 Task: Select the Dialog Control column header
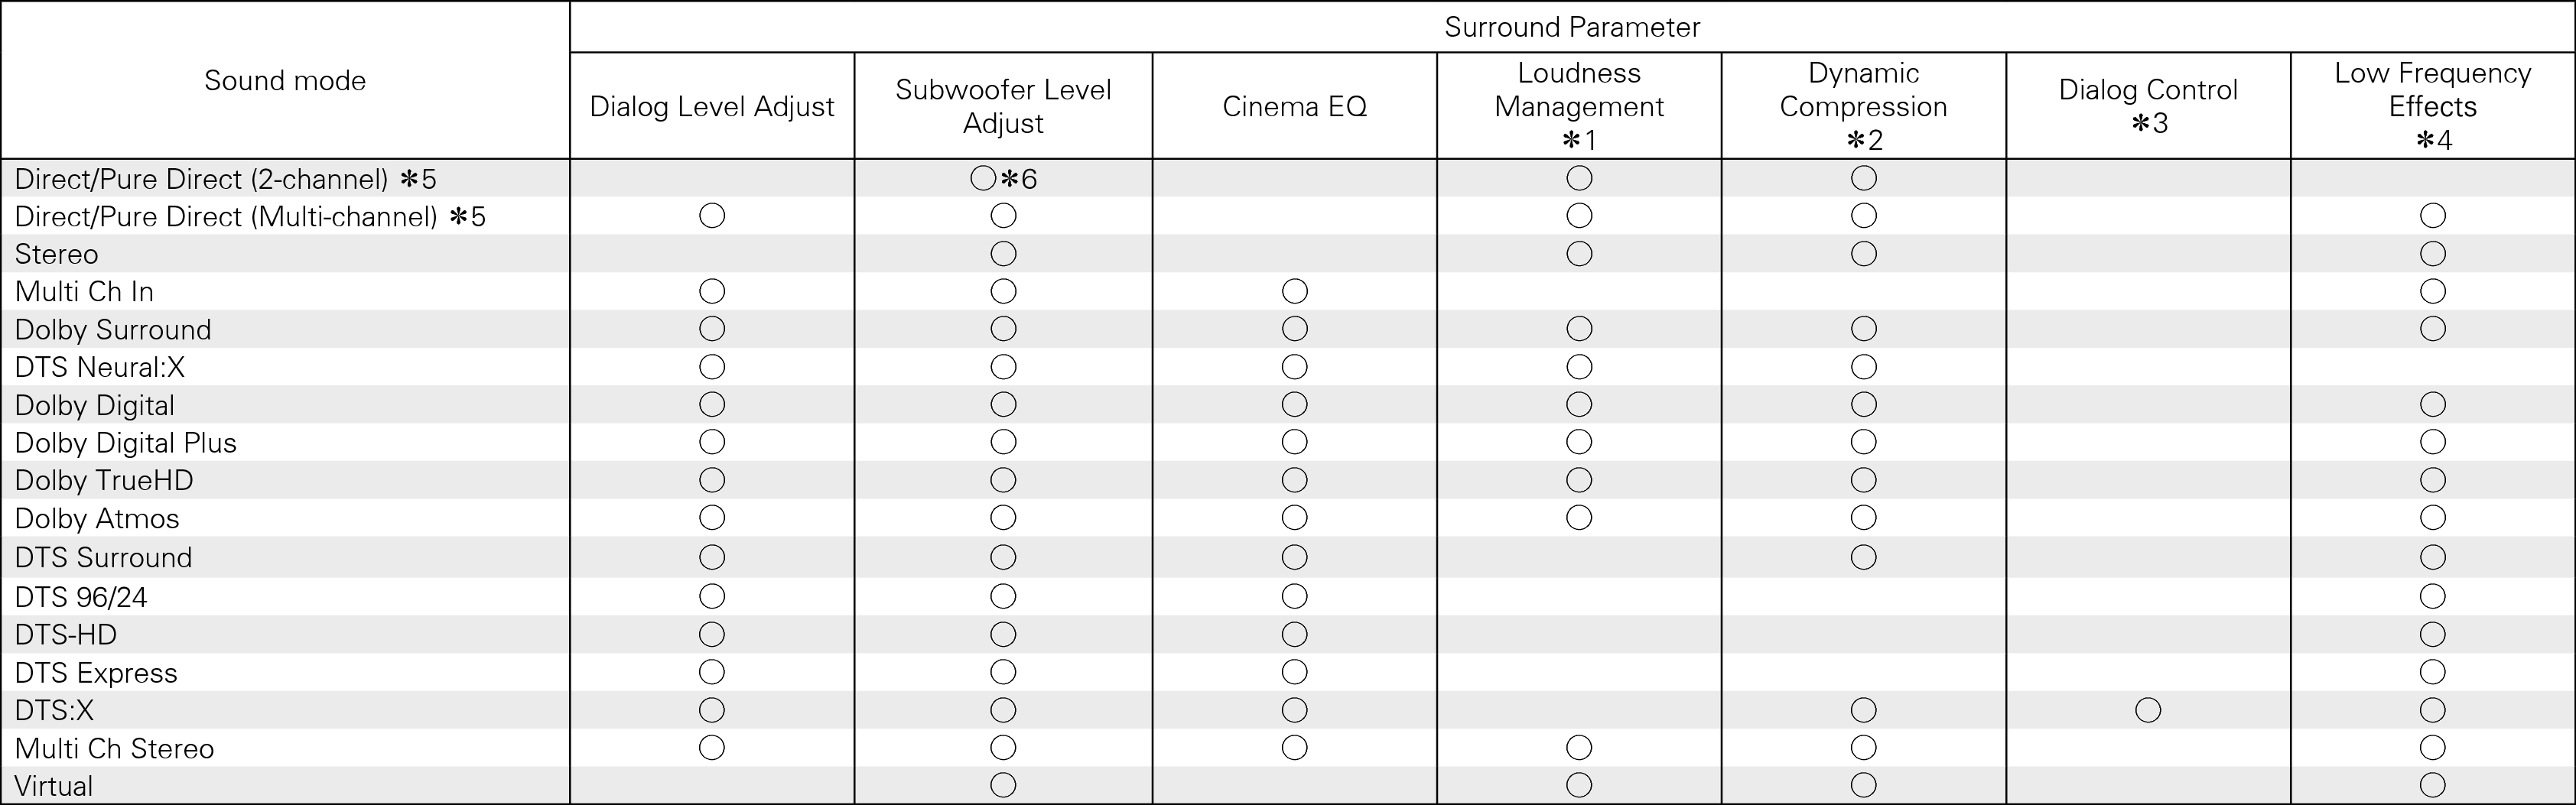tap(2148, 106)
